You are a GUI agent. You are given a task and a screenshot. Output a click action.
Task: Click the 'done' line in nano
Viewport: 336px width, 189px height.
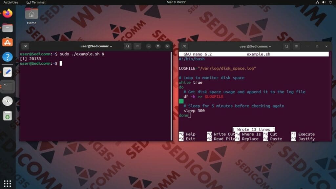pyautogui.click(x=183, y=115)
